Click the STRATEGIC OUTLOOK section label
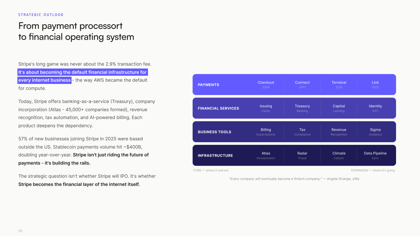The image size is (420, 236). pyautogui.click(x=41, y=15)
